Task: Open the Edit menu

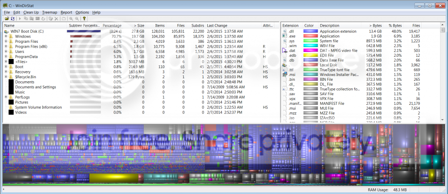Action: click(x=17, y=13)
